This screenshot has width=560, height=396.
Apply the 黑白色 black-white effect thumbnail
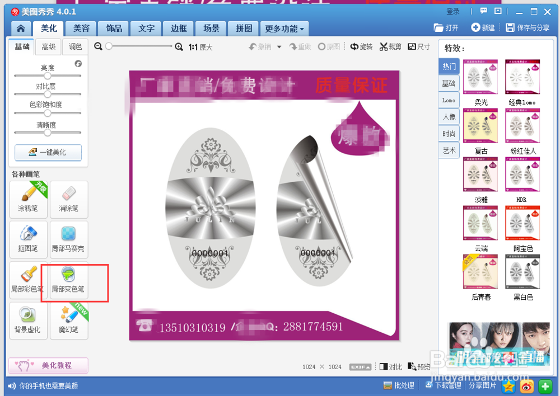522,272
